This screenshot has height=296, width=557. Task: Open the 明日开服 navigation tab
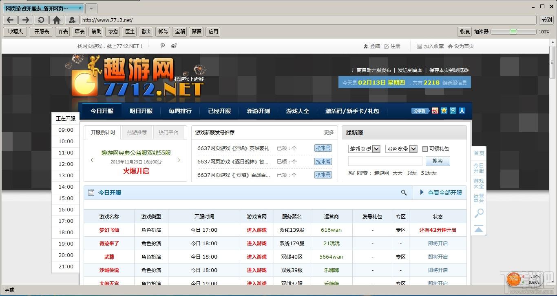[141, 111]
